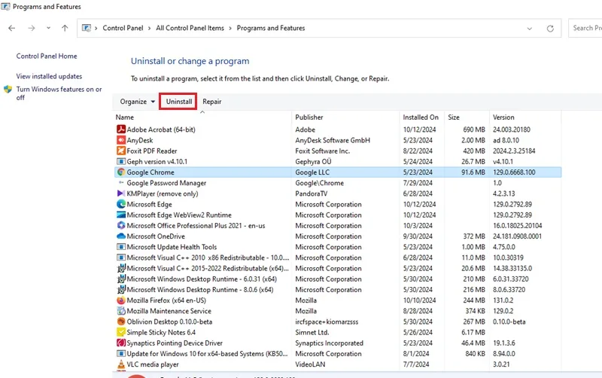Sort by the Version column header

525,117
